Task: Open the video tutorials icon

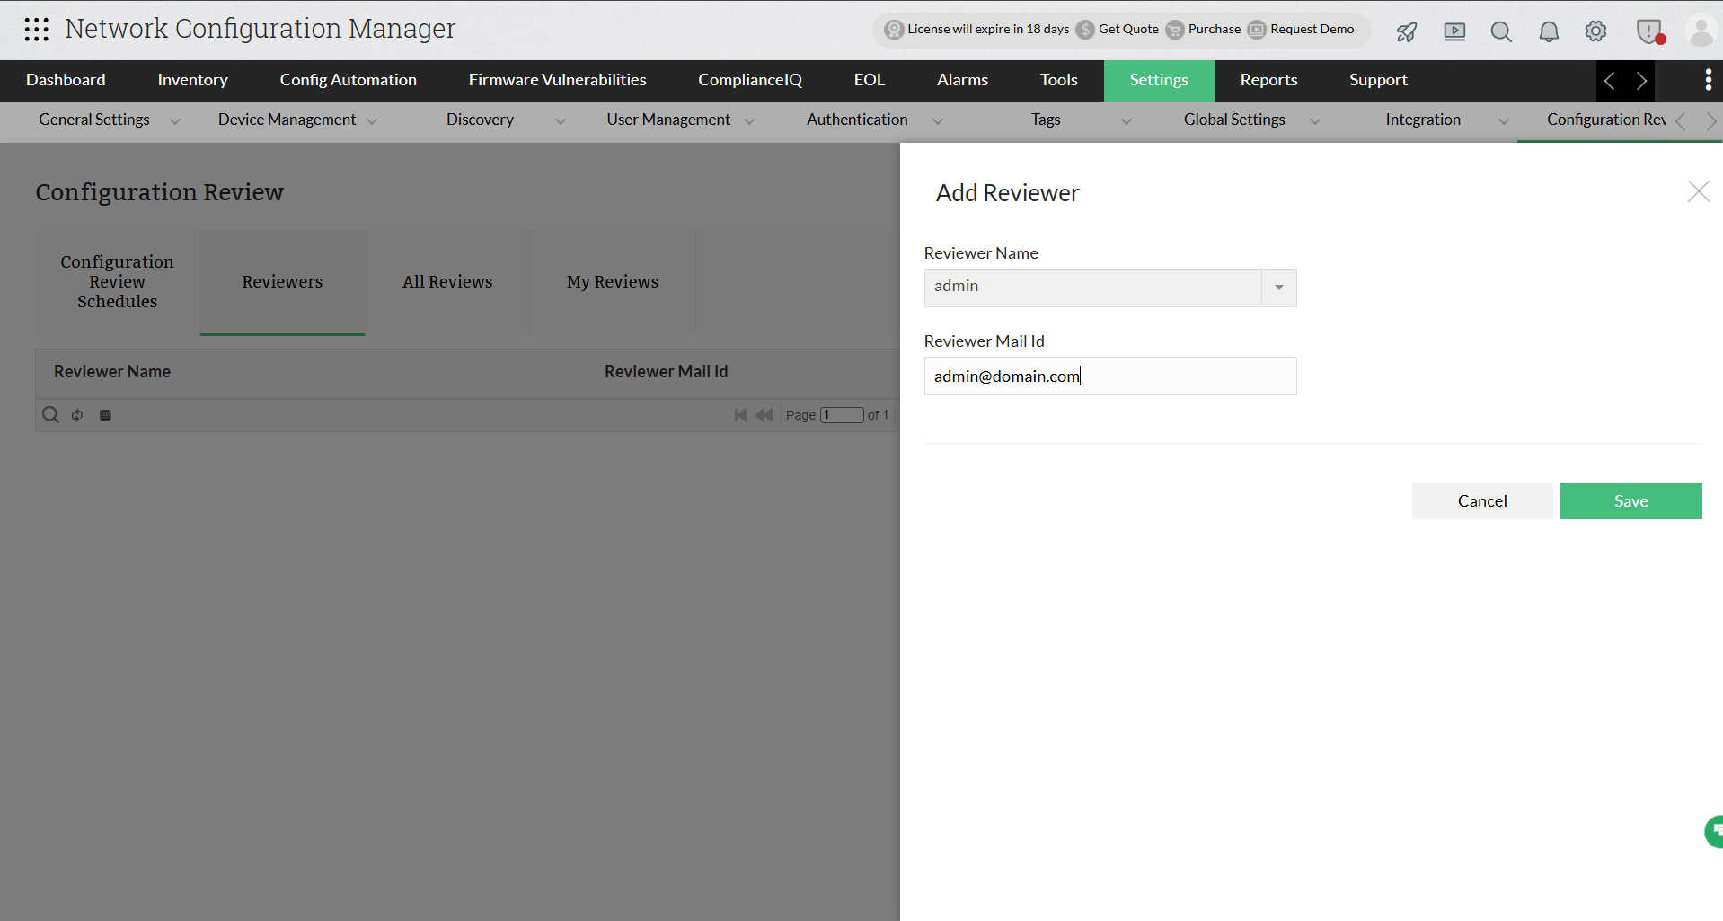Action: [1454, 31]
